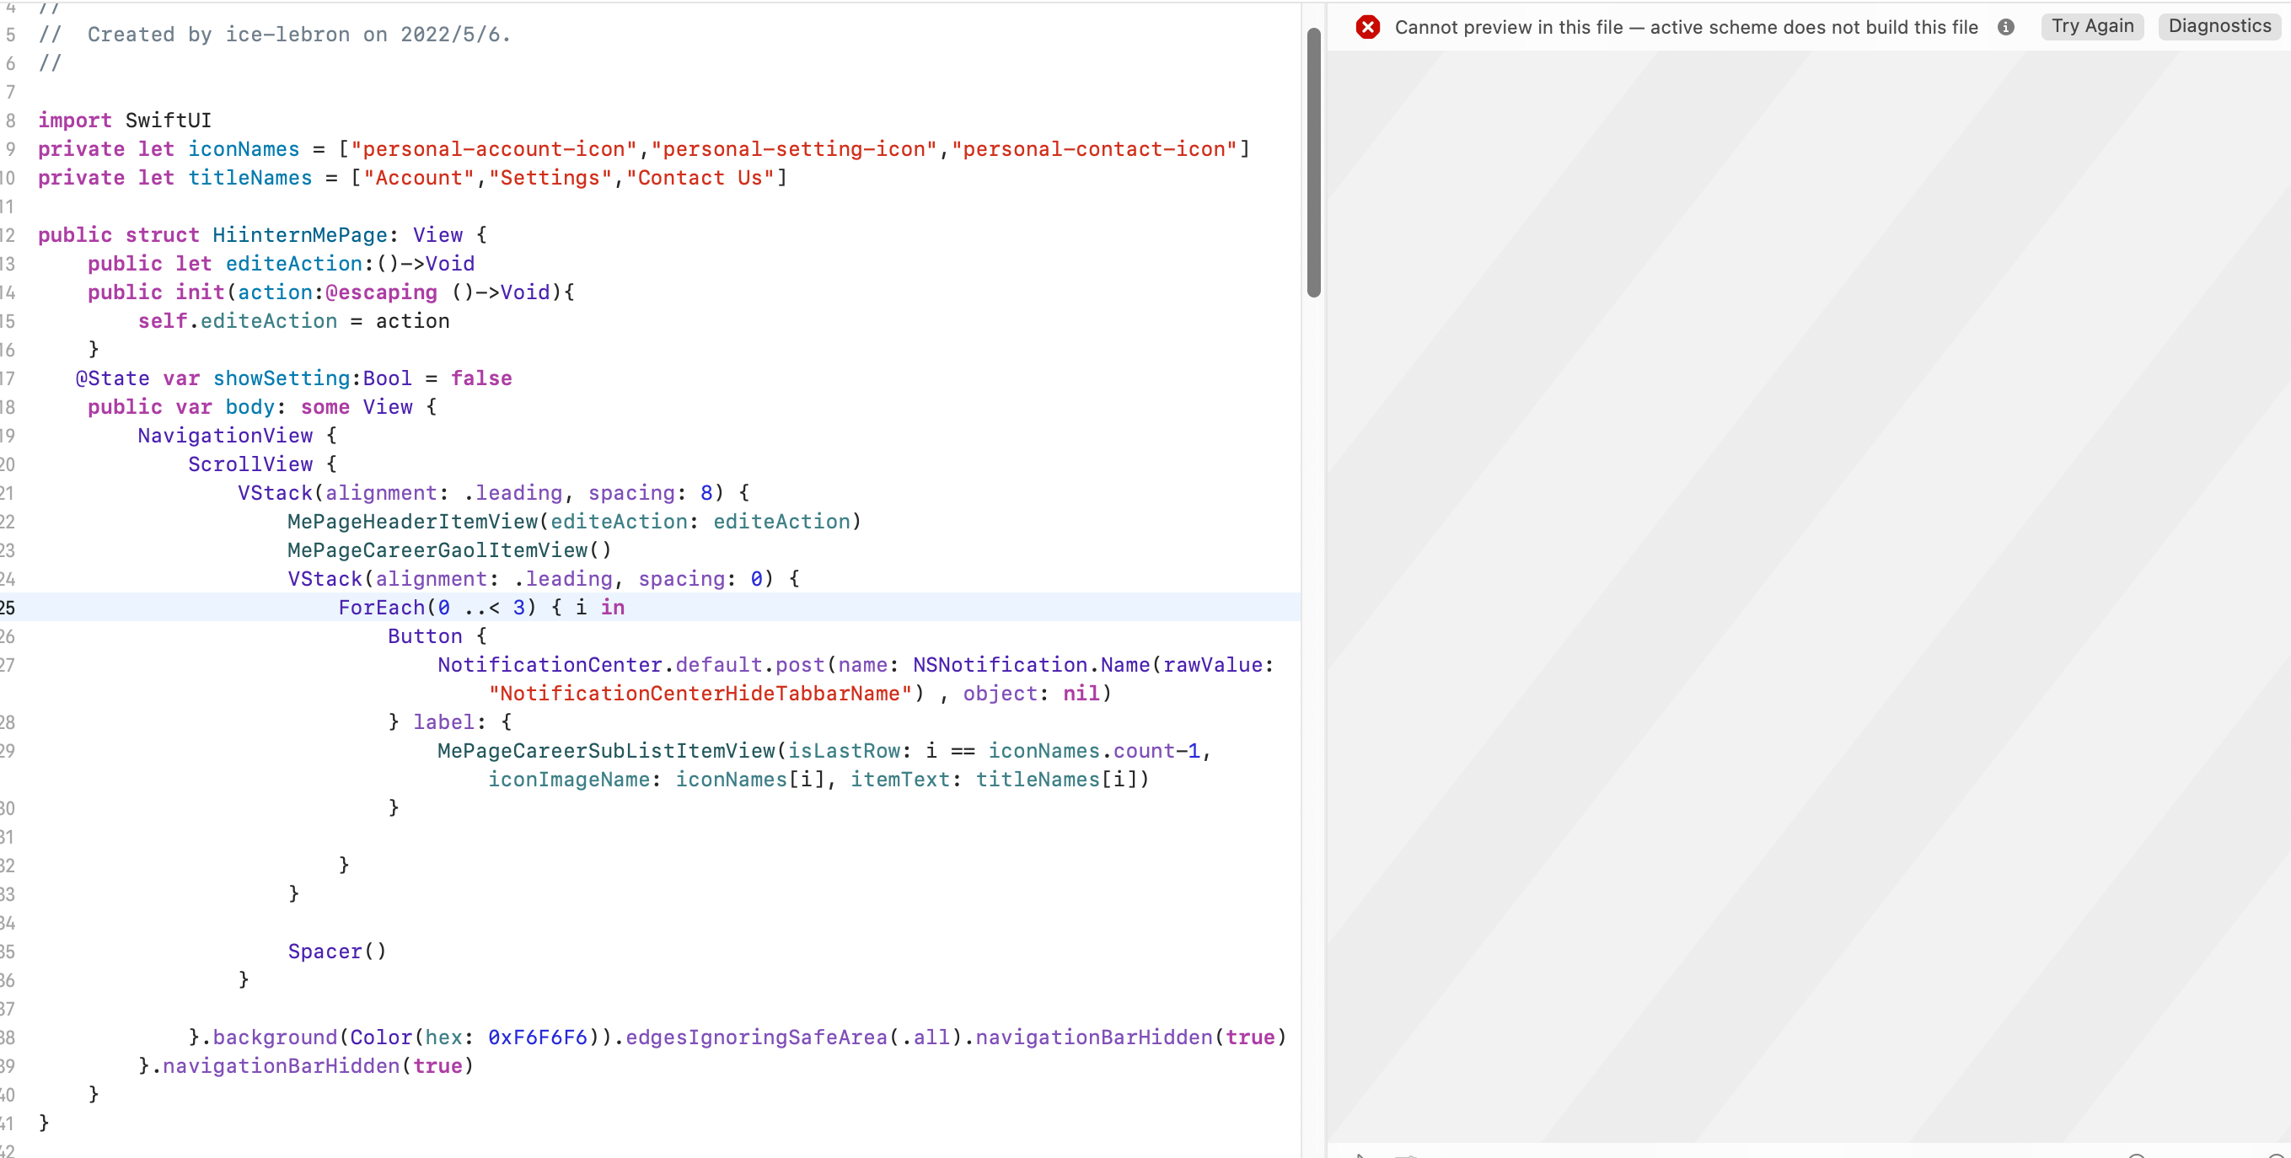Click the editor's vertical scrollbar thumb
The height and width of the screenshot is (1158, 2291).
(x=1312, y=162)
